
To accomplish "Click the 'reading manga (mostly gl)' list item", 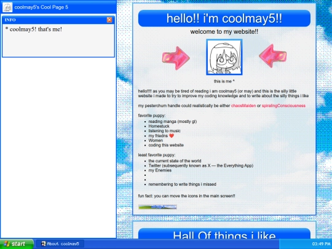I will pyautogui.click(x=173, y=122).
